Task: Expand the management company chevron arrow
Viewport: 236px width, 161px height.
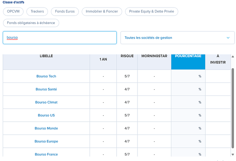Action: 228,38
